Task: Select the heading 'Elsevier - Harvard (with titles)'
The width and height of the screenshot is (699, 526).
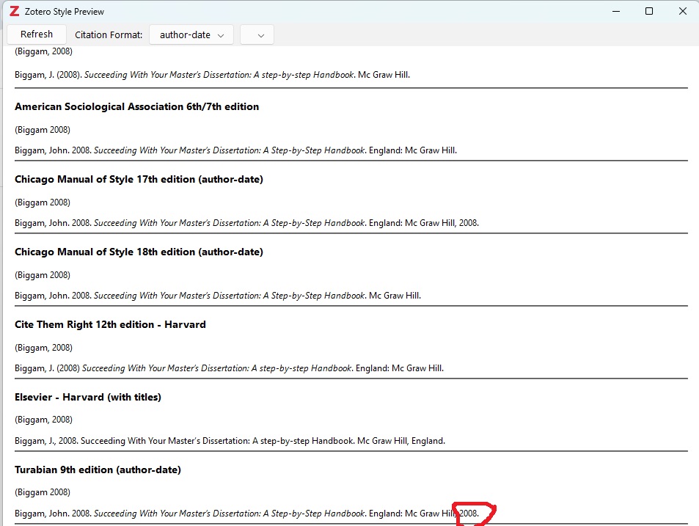Action: tap(88, 397)
